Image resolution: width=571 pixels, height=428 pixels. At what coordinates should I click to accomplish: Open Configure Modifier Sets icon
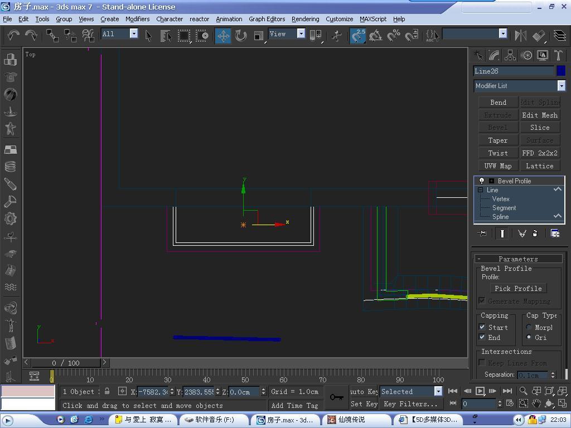(555, 234)
